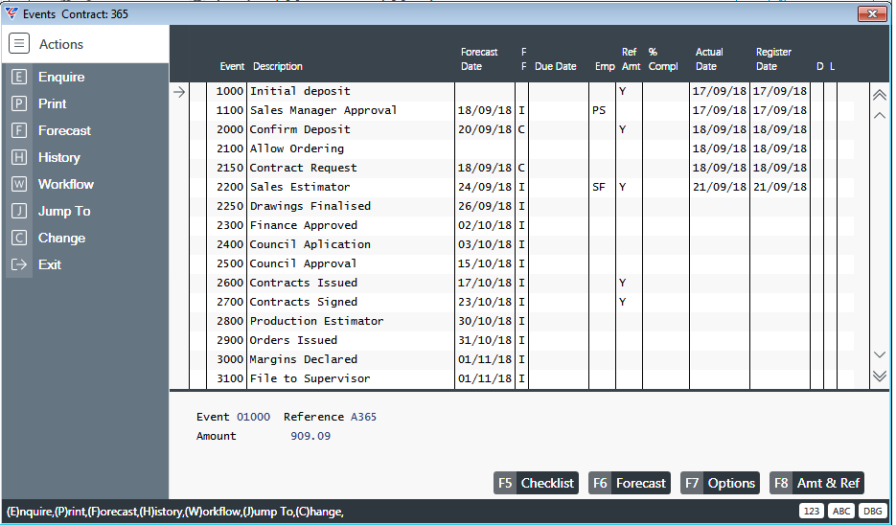Open the Actions hamburger menu icon

tap(19, 43)
